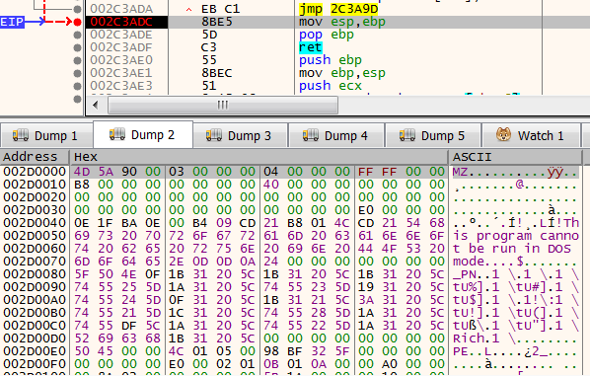The image size is (590, 376).
Task: Select hex byte B8 at 002D0010
Action: tap(82, 185)
